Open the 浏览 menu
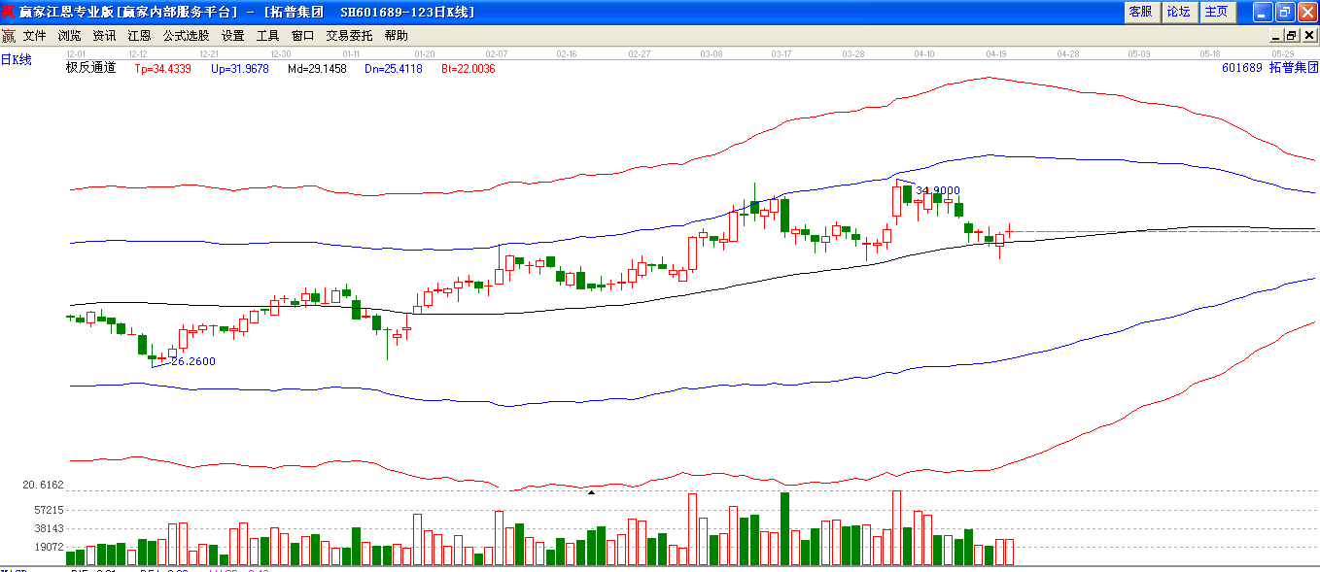The image size is (1320, 572). pyautogui.click(x=70, y=35)
